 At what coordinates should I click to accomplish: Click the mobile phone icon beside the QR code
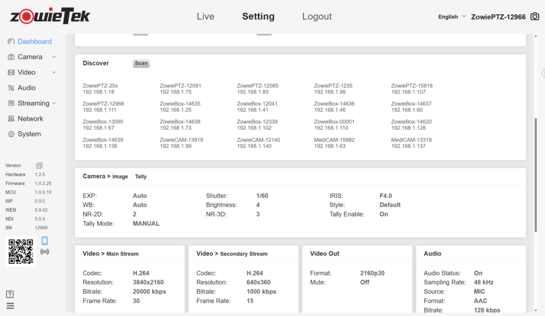(45, 240)
